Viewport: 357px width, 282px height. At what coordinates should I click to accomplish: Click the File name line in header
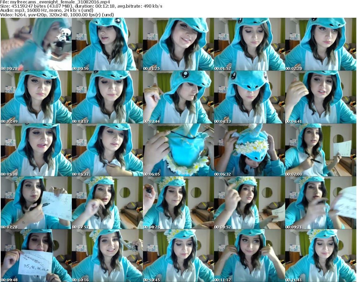tap(55, 2)
